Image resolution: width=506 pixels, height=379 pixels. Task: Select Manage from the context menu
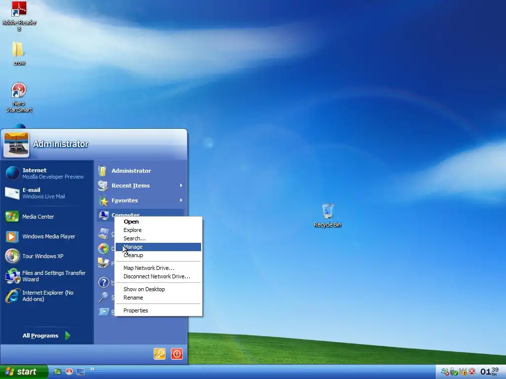point(159,247)
